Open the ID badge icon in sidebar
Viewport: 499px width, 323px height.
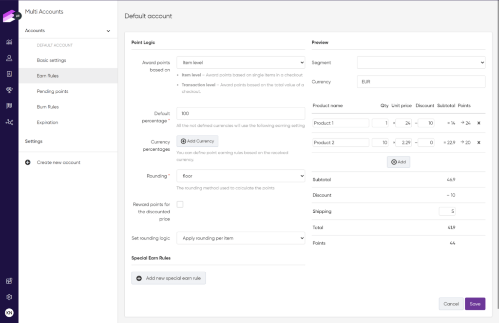click(9, 74)
